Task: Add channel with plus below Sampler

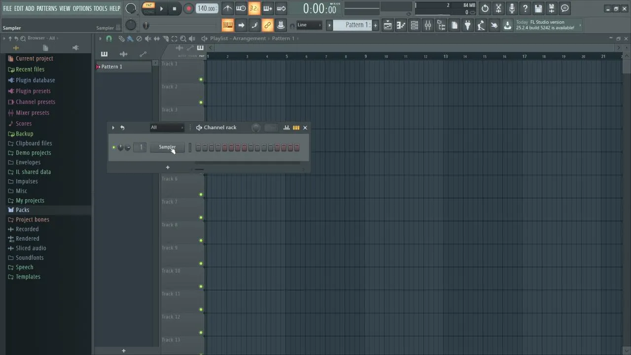Action: [x=168, y=168]
